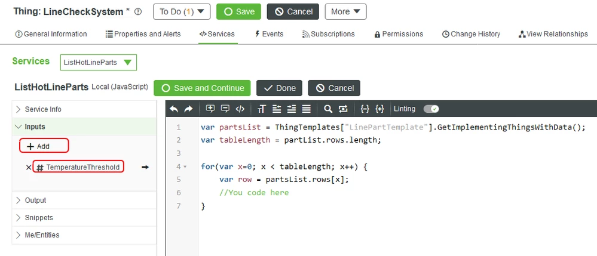Click the help icon beside LineCheckSystem name
597x256 pixels.
138,12
